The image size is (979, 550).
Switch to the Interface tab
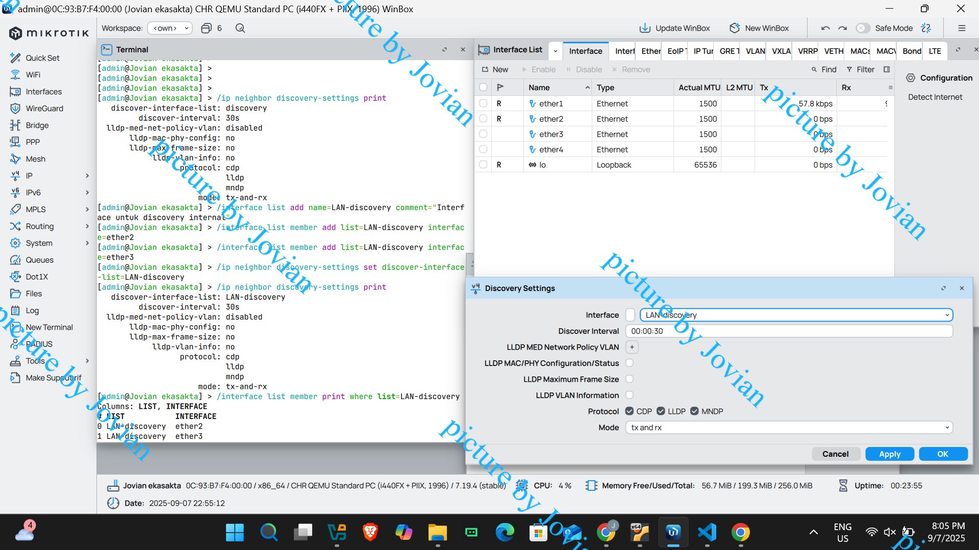pos(585,51)
